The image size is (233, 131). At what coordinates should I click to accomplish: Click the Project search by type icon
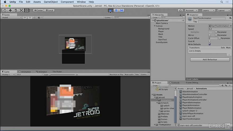pyautogui.click(x=222, y=85)
